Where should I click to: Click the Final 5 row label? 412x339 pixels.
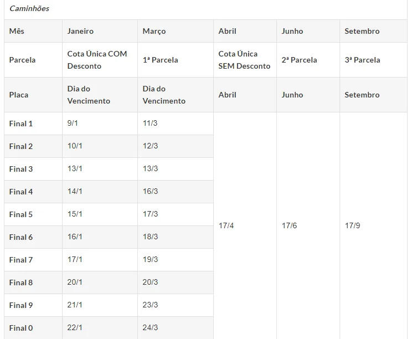click(x=21, y=214)
